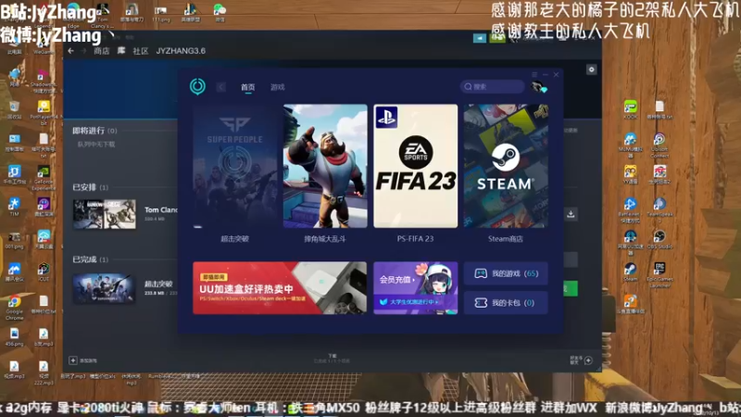The width and height of the screenshot is (741, 417).
Task: Open the 会员充值 membership banner
Action: click(415, 288)
